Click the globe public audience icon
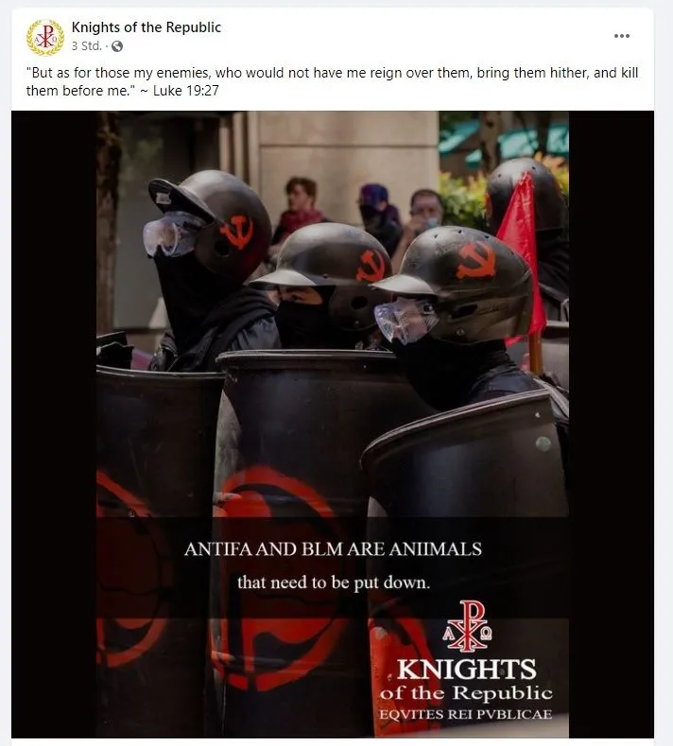 click(x=117, y=46)
